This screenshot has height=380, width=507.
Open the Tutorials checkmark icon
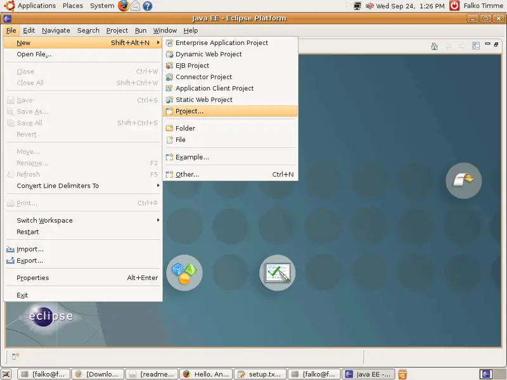click(x=278, y=273)
